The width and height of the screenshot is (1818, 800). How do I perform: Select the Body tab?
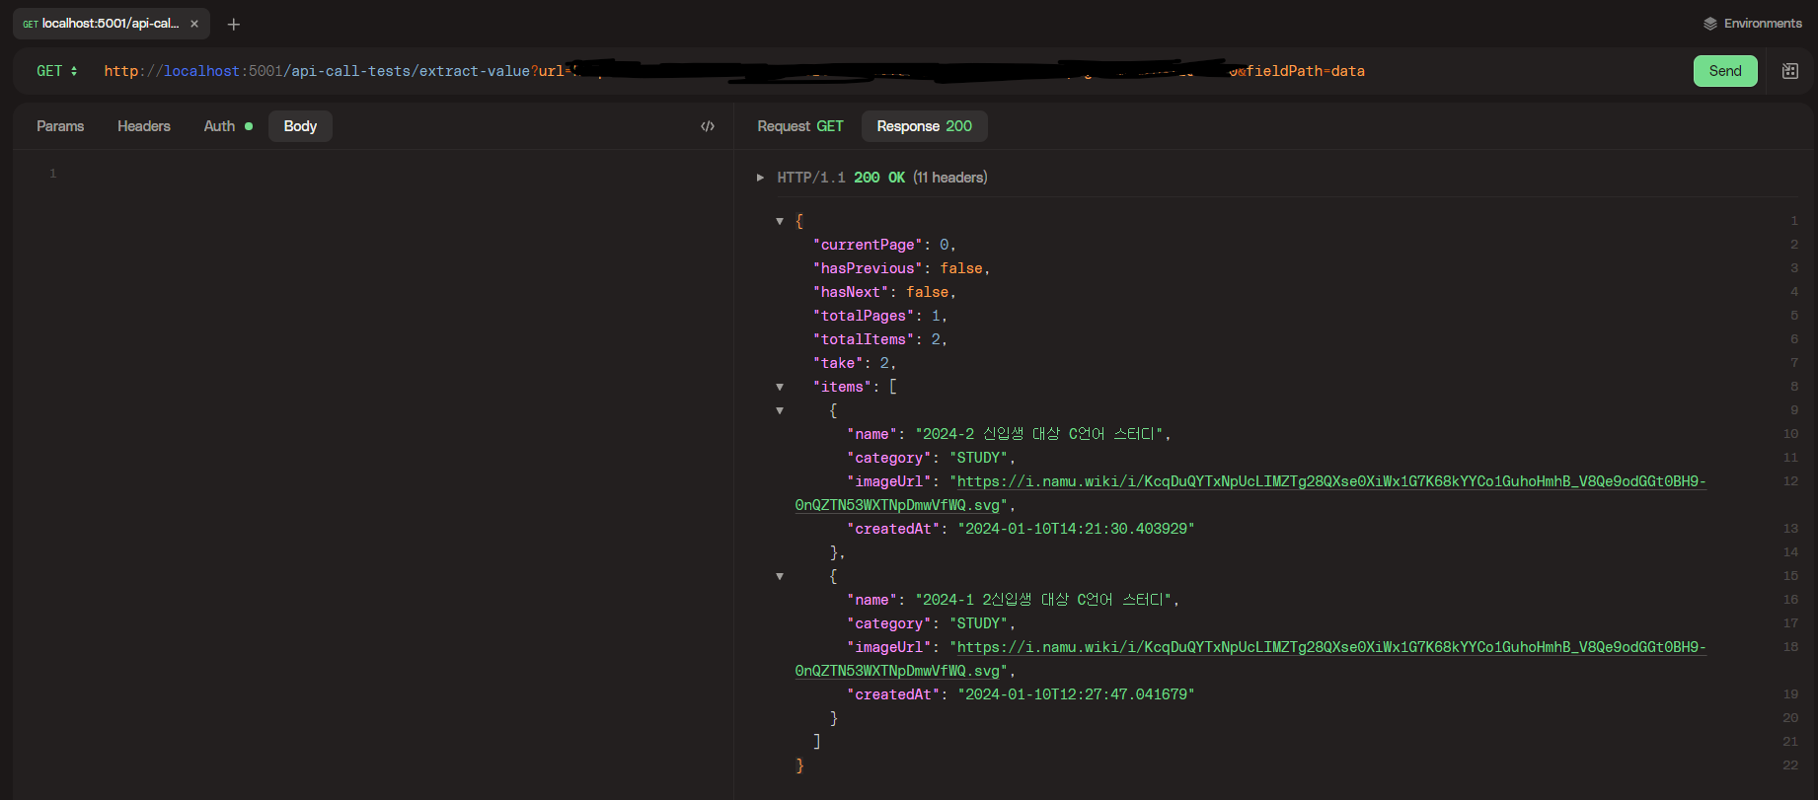point(300,126)
